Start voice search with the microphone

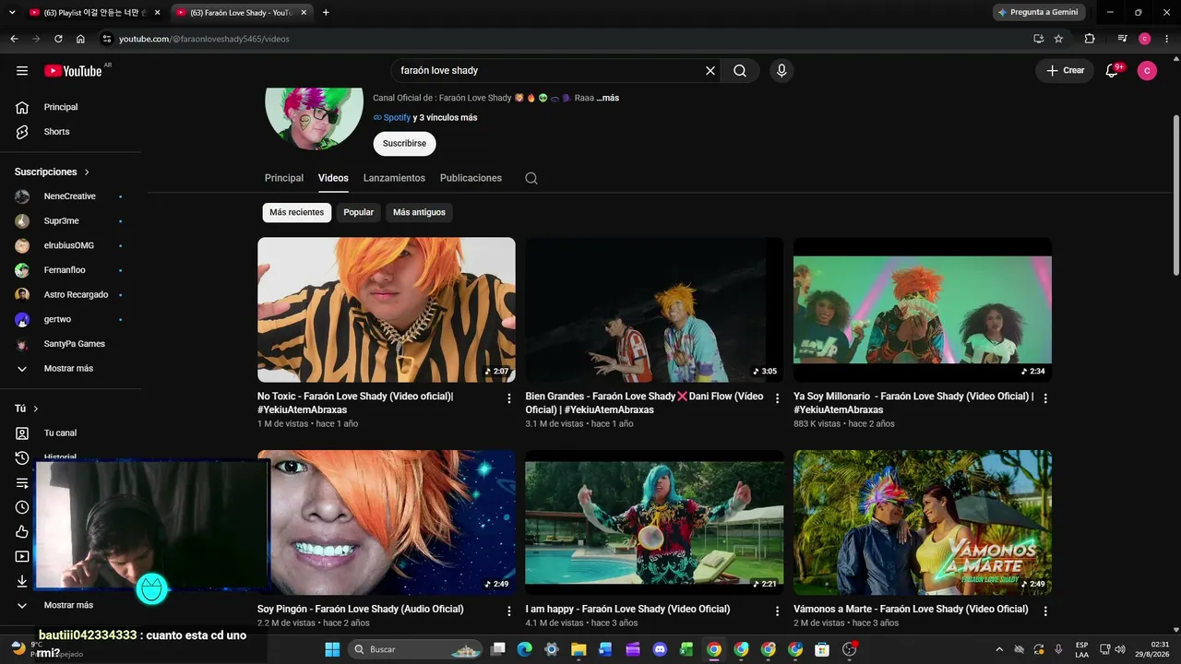point(781,71)
